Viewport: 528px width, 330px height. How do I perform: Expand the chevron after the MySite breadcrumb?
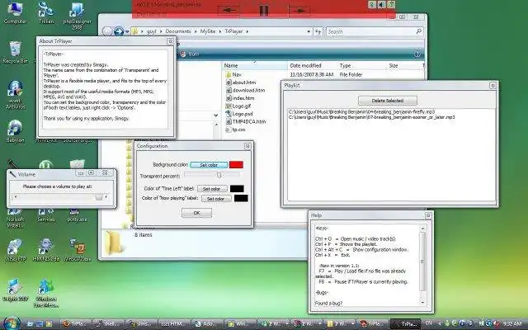pos(220,31)
